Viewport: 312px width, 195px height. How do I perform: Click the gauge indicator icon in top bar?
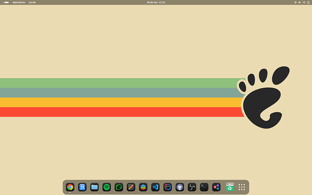pyautogui.click(x=304, y=2)
